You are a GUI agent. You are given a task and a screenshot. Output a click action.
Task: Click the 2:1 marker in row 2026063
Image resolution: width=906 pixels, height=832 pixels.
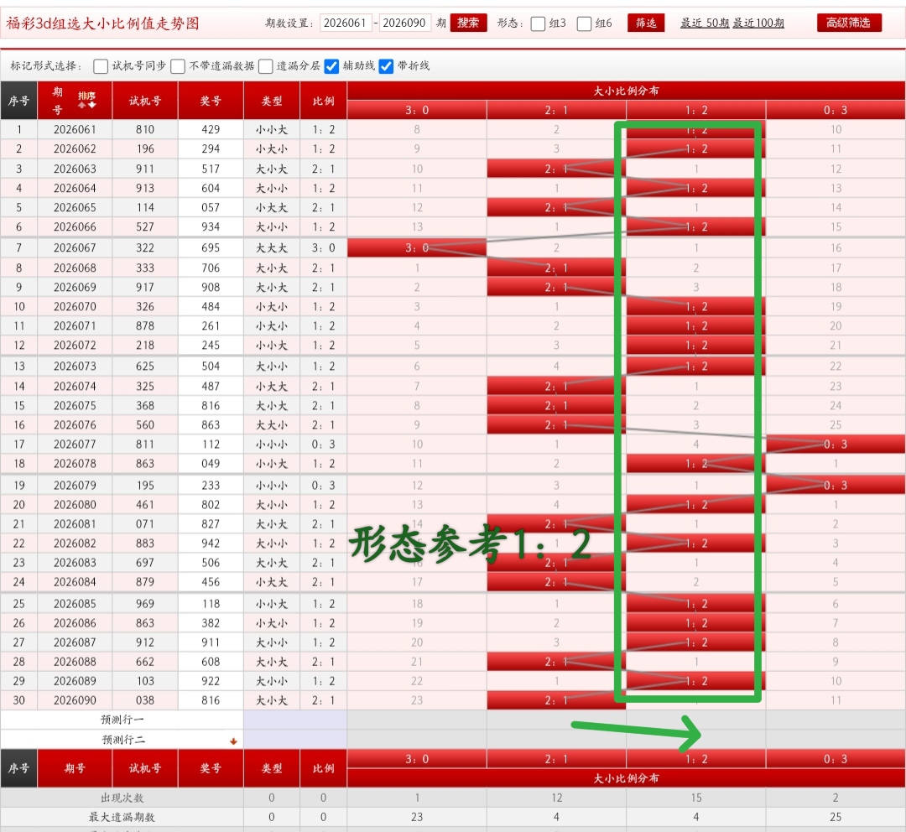click(x=556, y=169)
